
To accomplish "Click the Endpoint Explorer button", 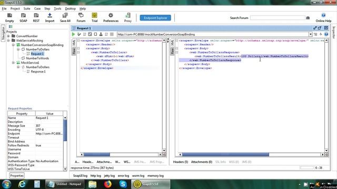I will pyautogui.click(x=155, y=18).
